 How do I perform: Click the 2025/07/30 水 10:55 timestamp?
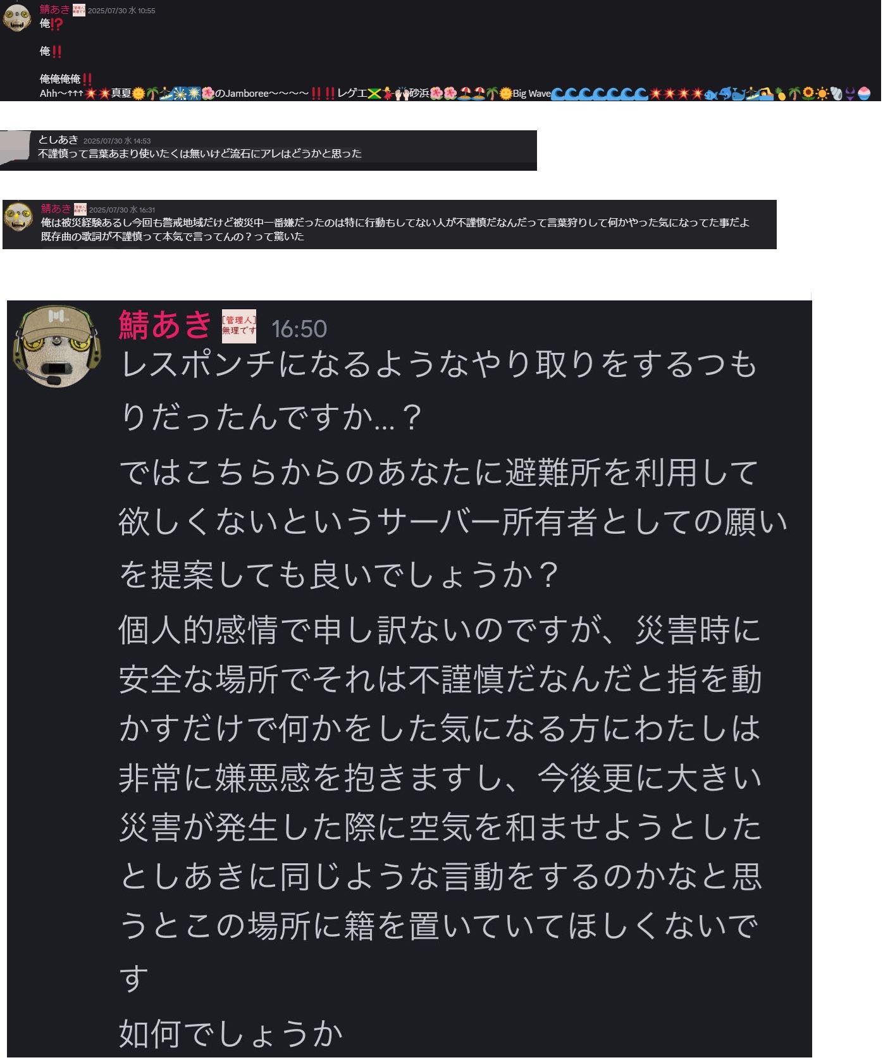(121, 11)
